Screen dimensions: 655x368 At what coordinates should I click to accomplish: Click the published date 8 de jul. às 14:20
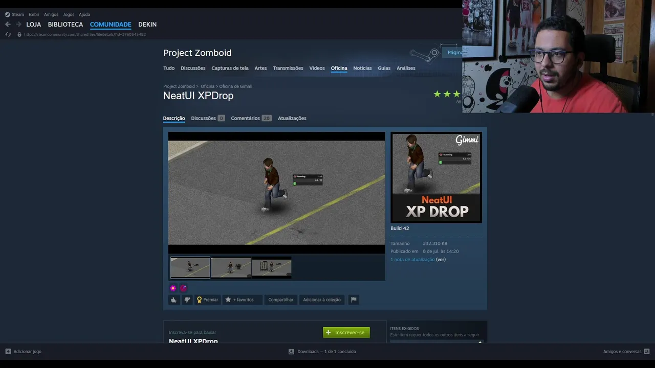pos(441,251)
